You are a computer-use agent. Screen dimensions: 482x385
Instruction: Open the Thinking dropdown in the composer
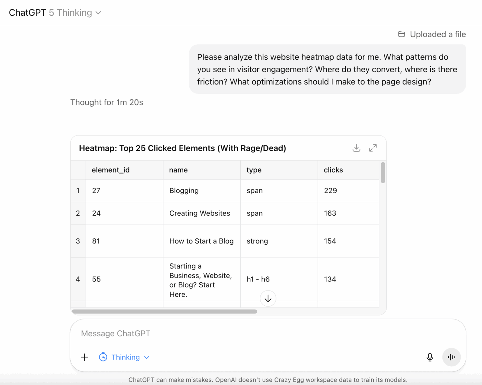click(x=125, y=357)
